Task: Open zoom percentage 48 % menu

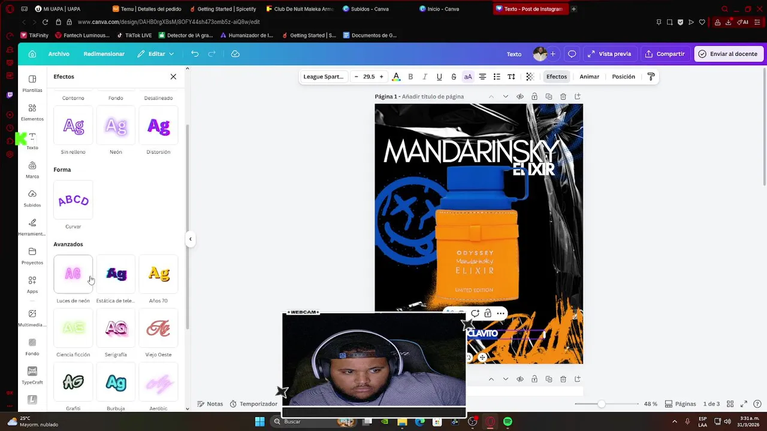Action: point(650,404)
